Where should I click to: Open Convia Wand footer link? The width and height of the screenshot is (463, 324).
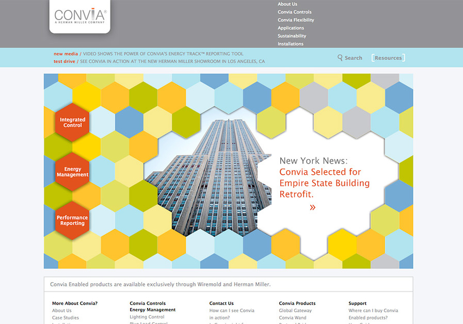click(x=292, y=318)
